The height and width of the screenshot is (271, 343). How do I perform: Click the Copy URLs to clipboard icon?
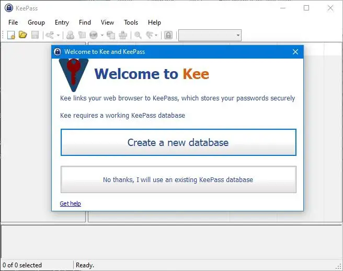click(x=111, y=35)
